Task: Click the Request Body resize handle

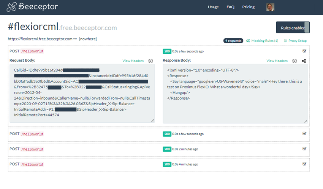Action: tap(153, 121)
